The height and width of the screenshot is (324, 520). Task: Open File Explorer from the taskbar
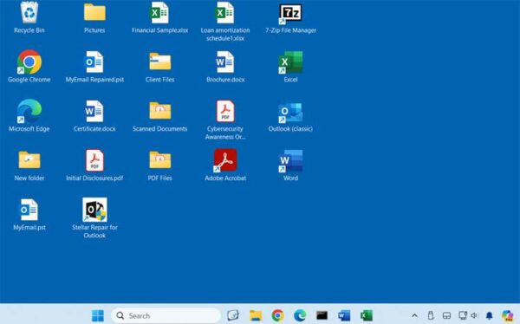point(256,315)
